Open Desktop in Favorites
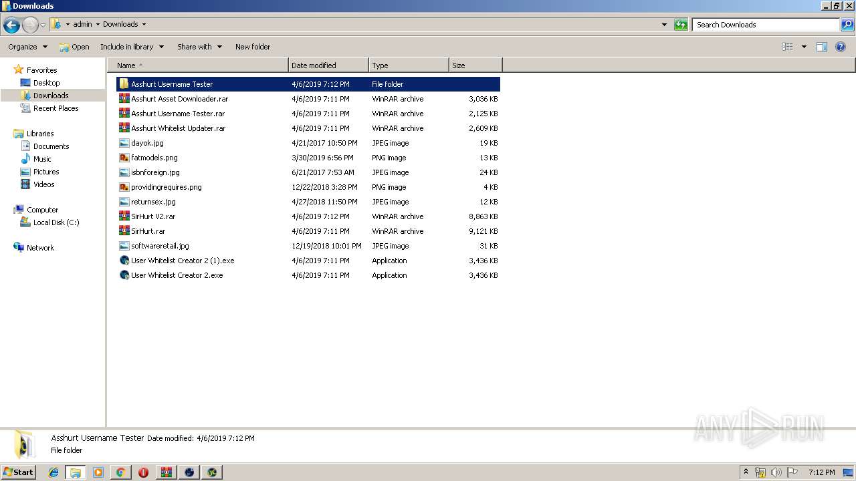This screenshot has height=481, width=856. click(46, 83)
